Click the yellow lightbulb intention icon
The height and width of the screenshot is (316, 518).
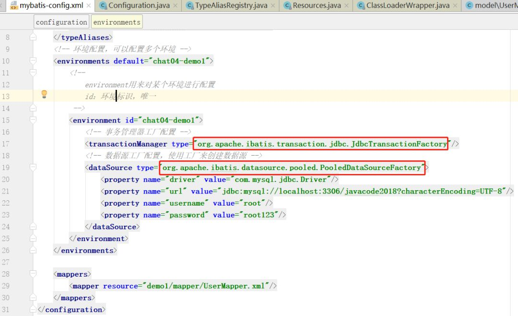click(x=44, y=94)
